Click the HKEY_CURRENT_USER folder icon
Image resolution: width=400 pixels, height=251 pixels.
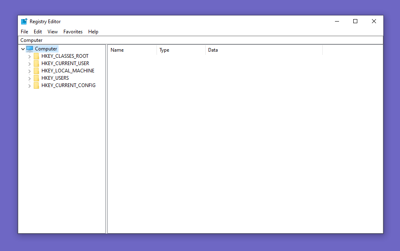pyautogui.click(x=37, y=63)
